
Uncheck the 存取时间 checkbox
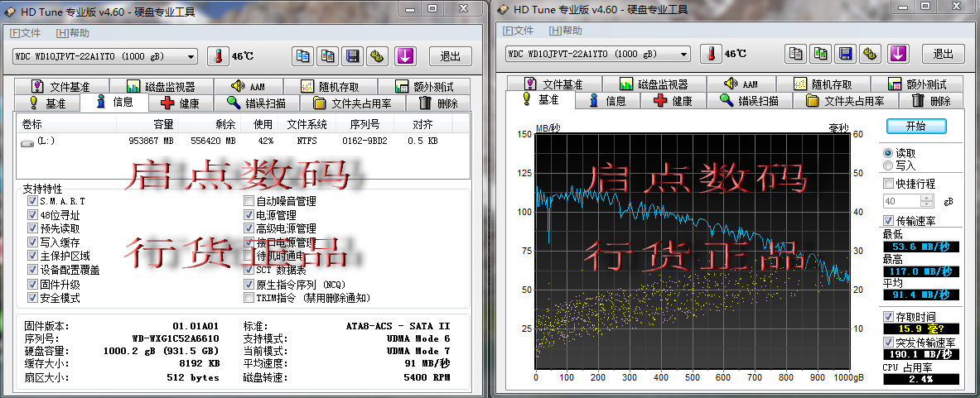click(x=888, y=315)
